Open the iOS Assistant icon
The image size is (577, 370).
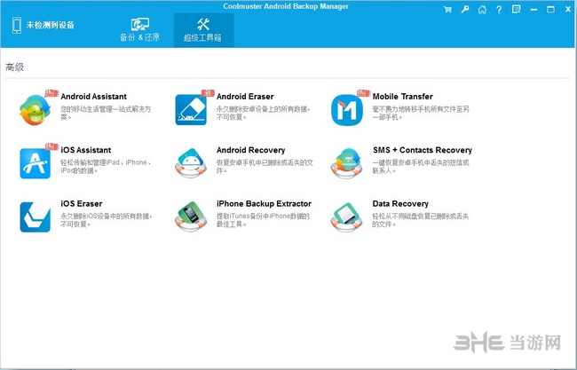click(35, 163)
